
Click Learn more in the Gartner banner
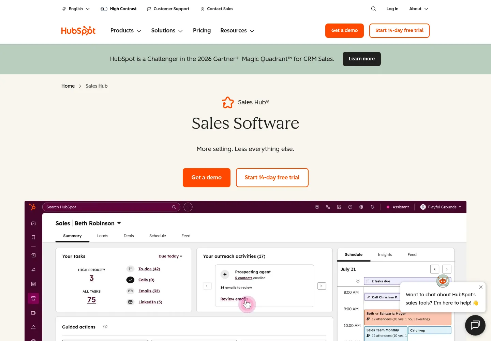click(362, 59)
